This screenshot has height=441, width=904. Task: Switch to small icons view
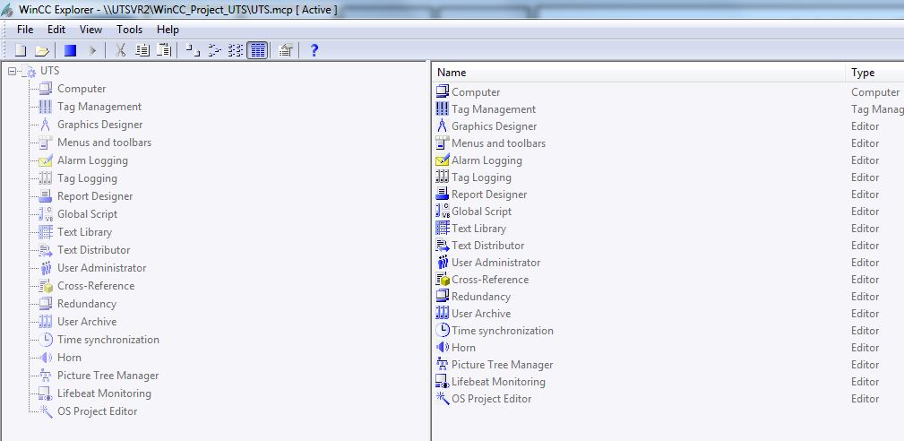coord(213,51)
